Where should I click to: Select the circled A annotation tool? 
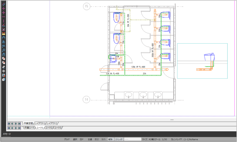tap(4, 50)
